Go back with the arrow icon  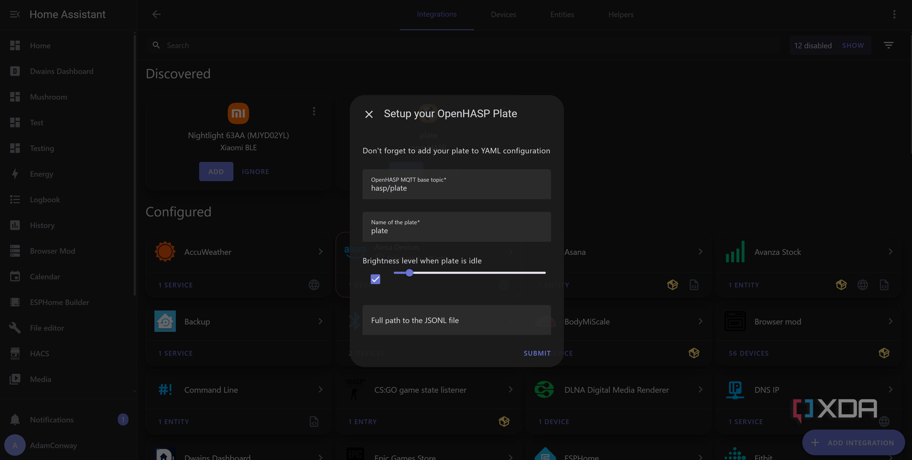[156, 14]
